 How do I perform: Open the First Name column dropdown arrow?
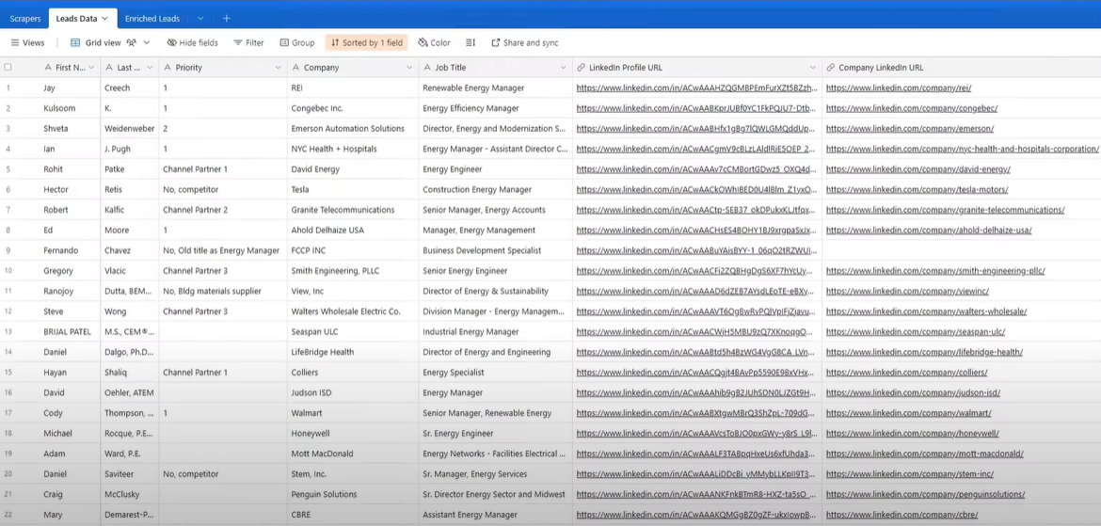click(90, 68)
